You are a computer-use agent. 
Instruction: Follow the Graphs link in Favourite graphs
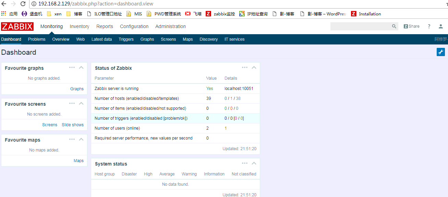[77, 89]
